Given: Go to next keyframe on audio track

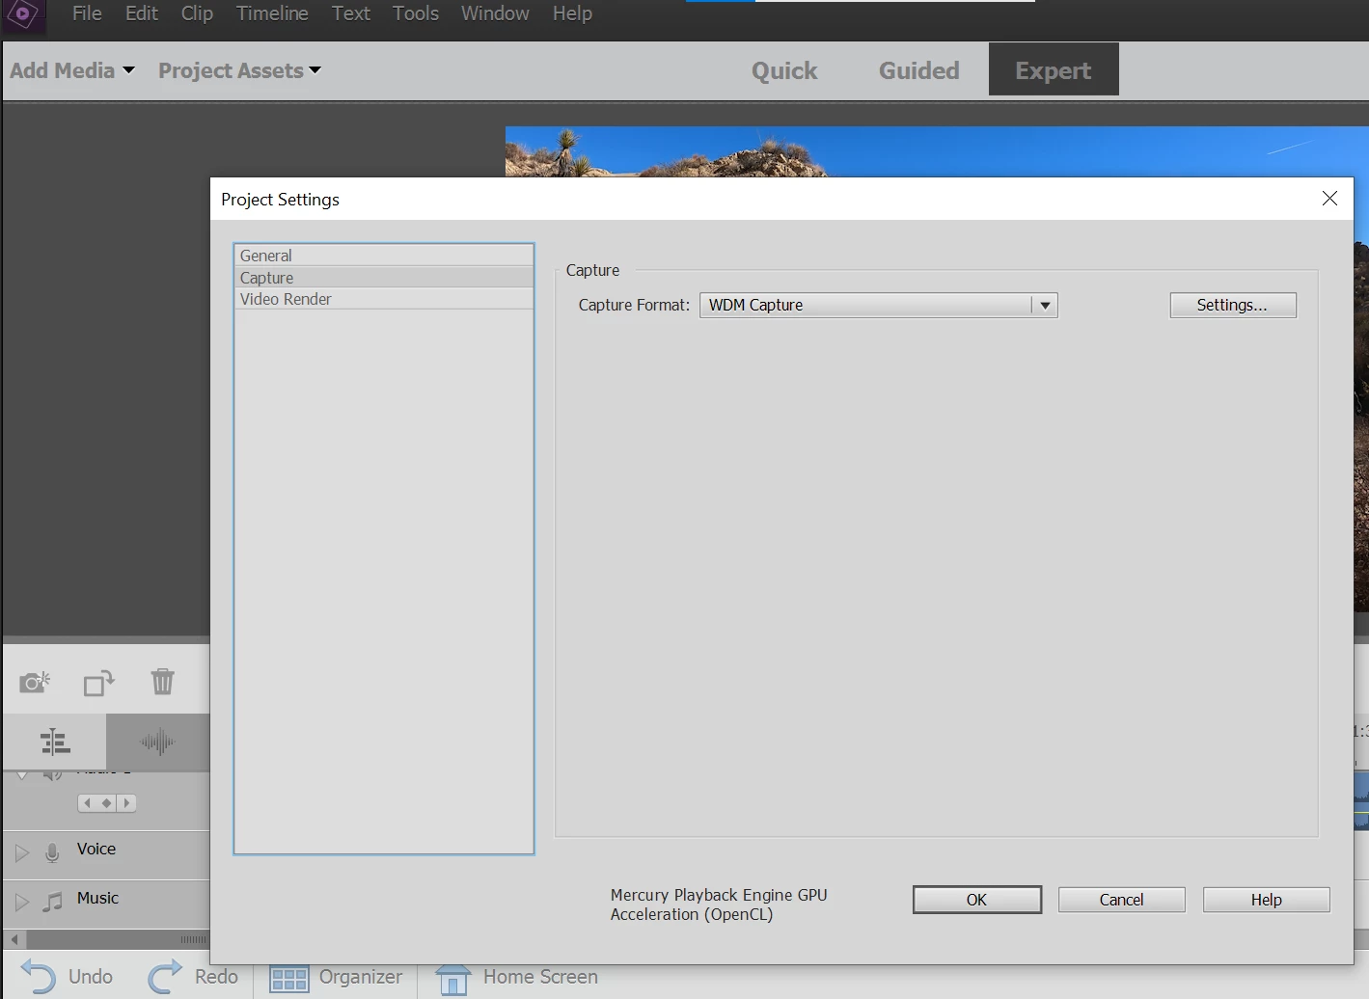Looking at the screenshot, I should [x=126, y=803].
